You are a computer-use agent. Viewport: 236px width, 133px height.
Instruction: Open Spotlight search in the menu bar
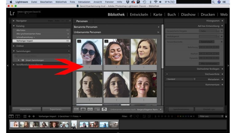point(213,2)
